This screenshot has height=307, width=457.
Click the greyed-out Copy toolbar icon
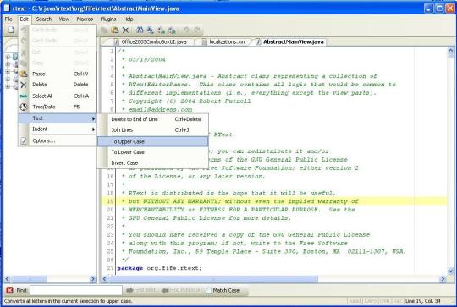pyautogui.click(x=104, y=30)
